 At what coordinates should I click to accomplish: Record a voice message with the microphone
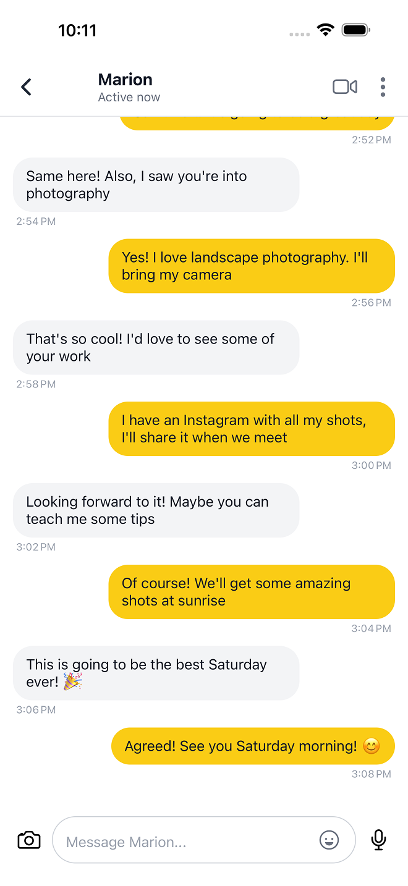(x=378, y=840)
